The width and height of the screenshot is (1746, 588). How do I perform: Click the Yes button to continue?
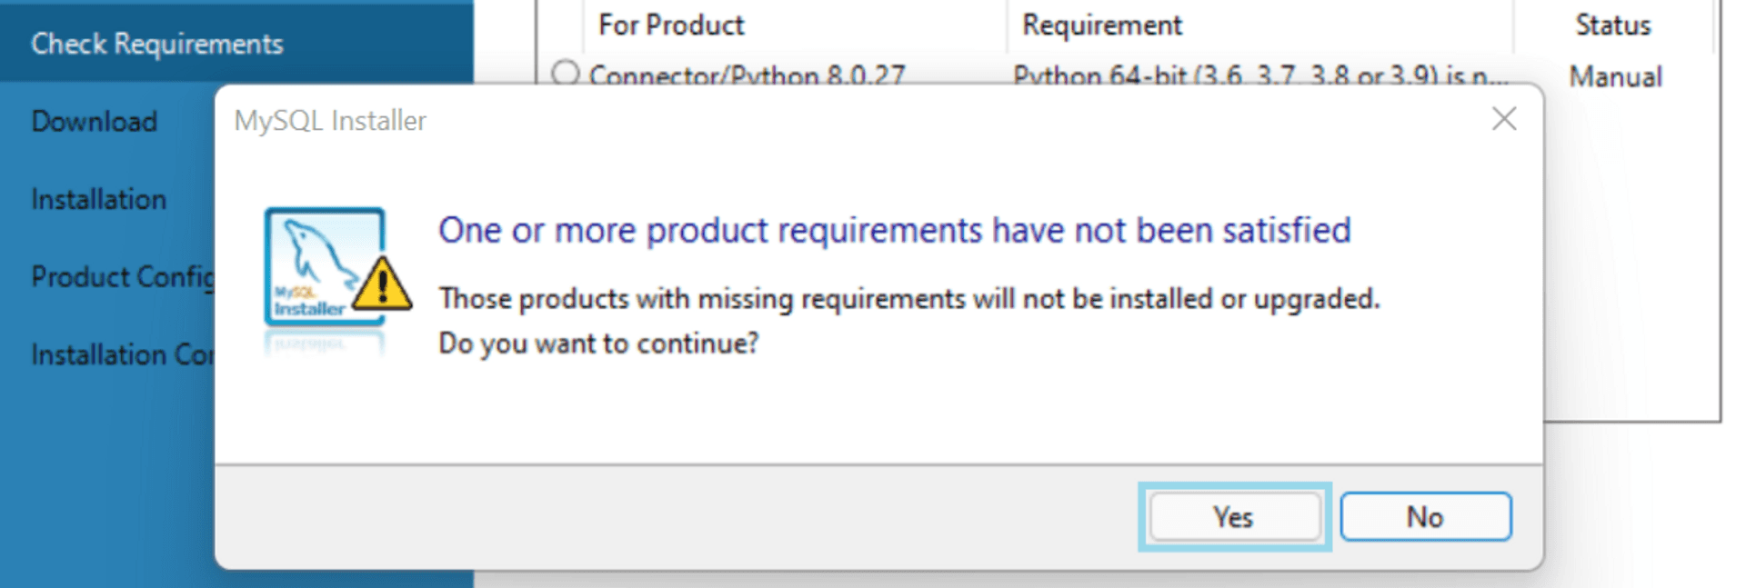1233,517
